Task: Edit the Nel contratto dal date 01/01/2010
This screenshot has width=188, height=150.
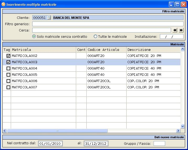Action: (50, 143)
